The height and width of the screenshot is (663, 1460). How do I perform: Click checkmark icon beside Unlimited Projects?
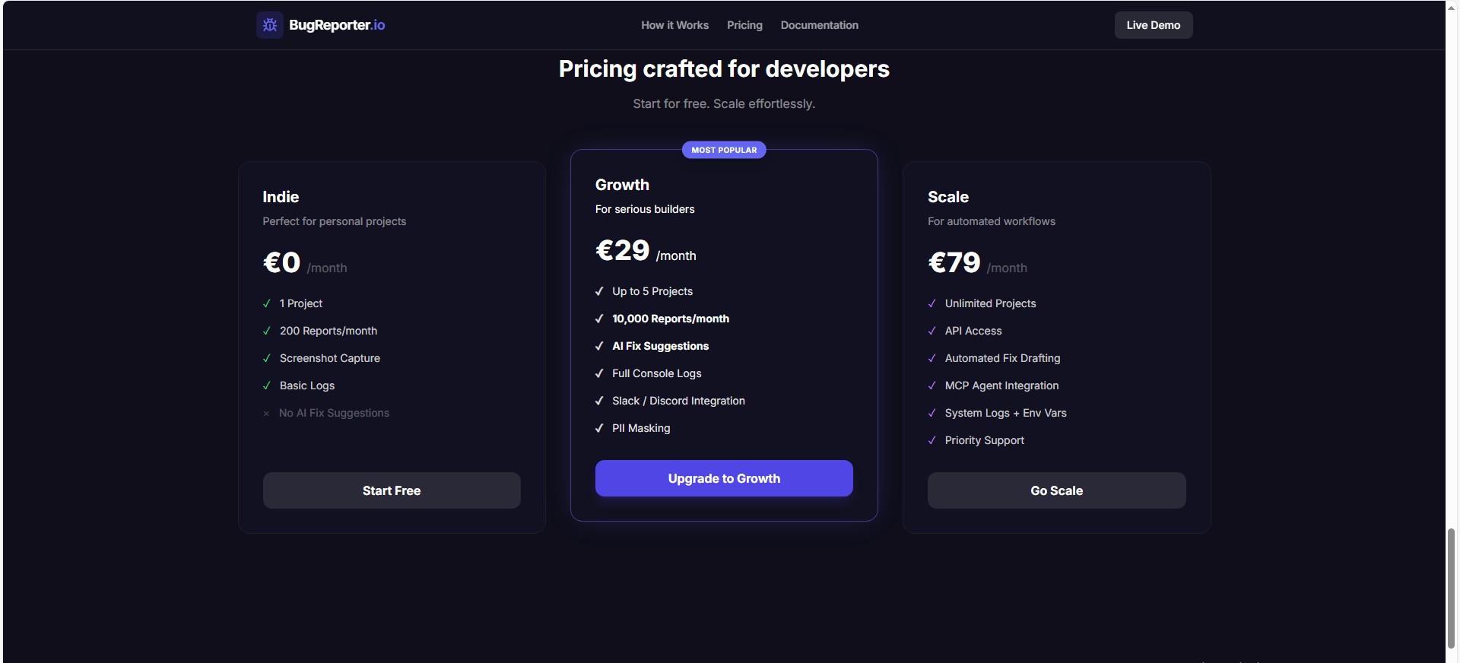click(x=932, y=303)
